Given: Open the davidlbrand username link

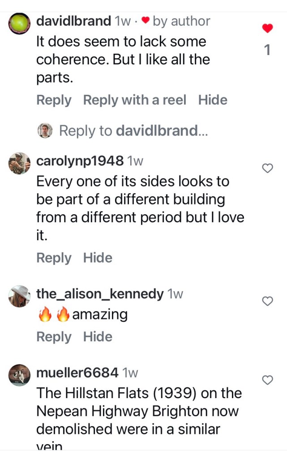Looking at the screenshot, I should [73, 21].
